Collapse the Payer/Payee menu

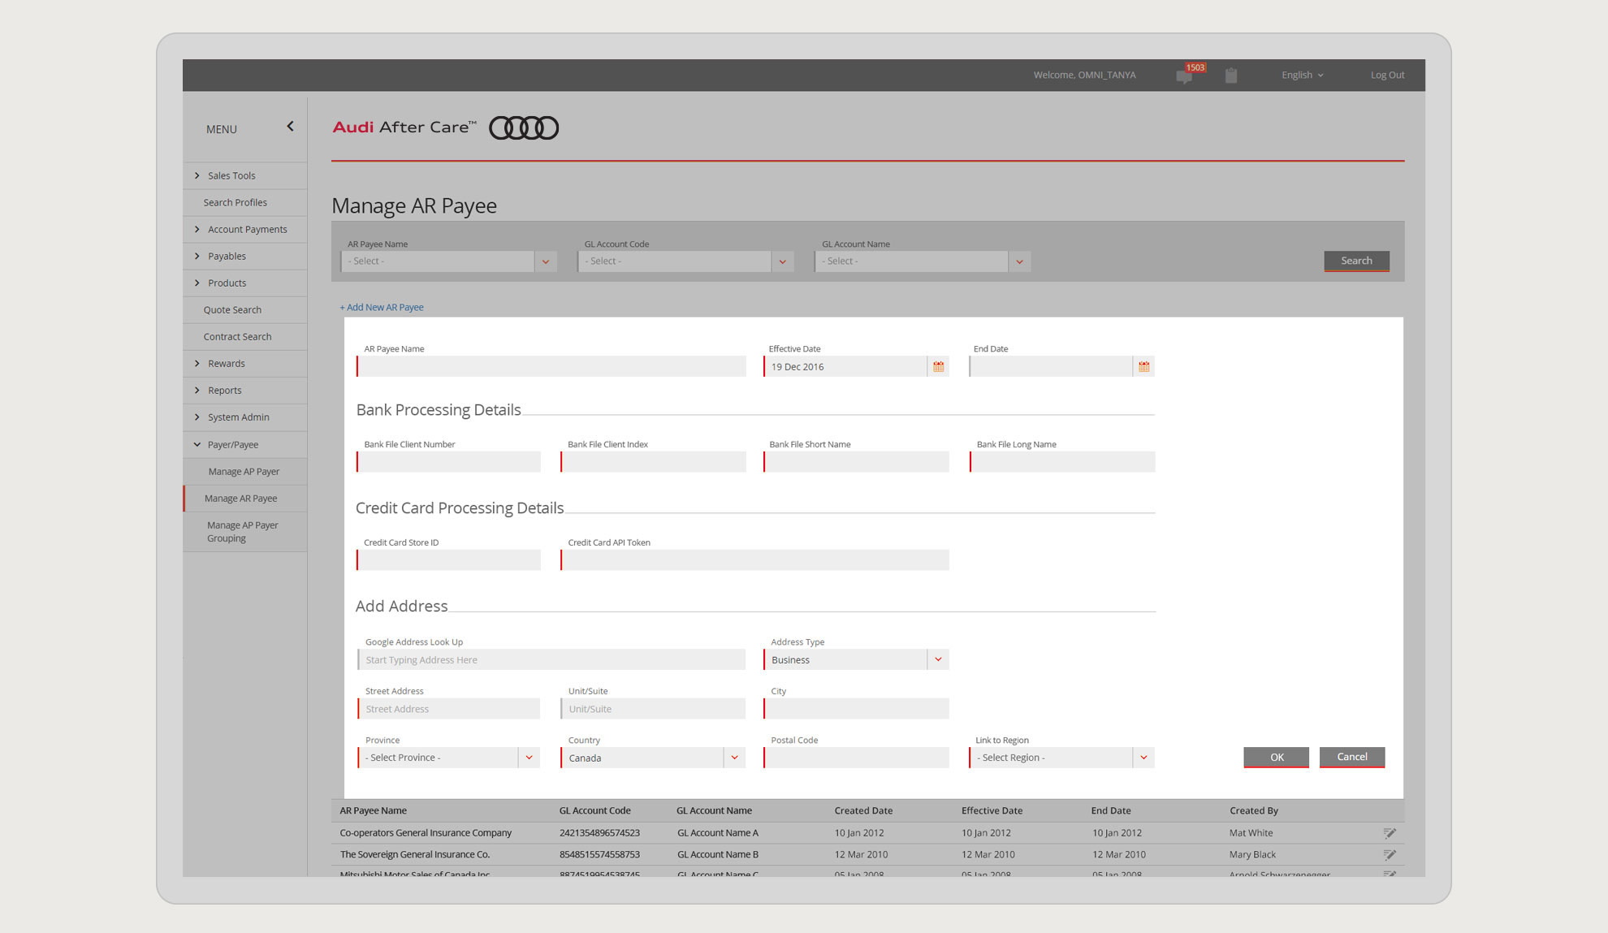(x=245, y=445)
